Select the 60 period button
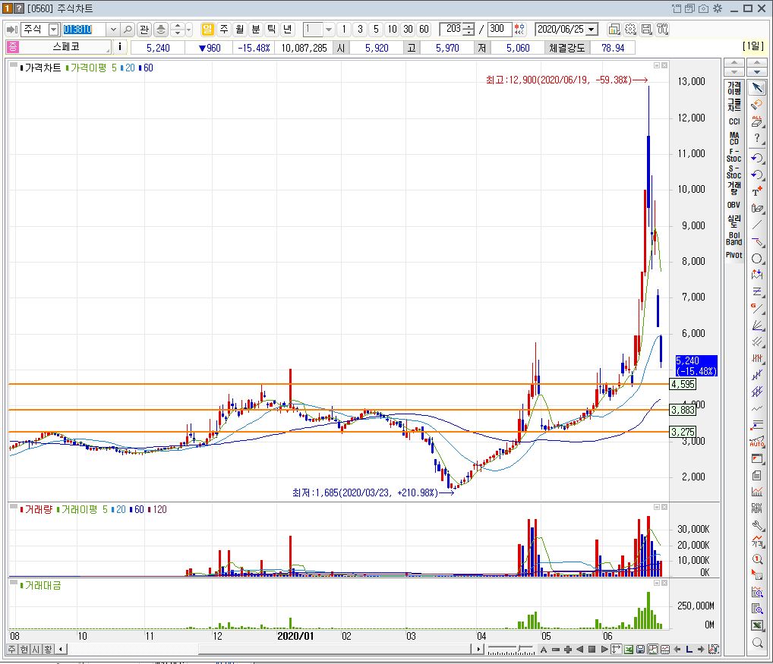 tap(424, 30)
